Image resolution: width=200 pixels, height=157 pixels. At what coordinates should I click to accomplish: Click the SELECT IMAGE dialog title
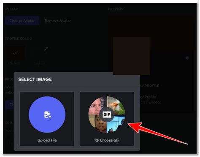(35, 79)
